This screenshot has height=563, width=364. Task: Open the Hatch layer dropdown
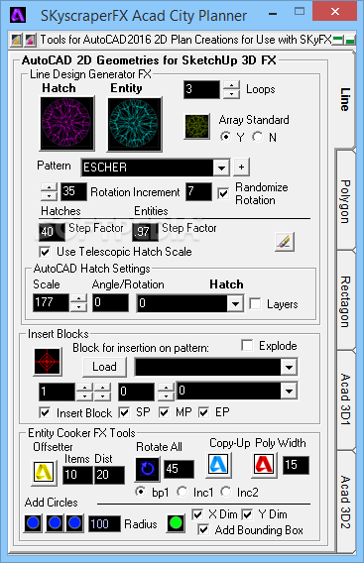[235, 303]
